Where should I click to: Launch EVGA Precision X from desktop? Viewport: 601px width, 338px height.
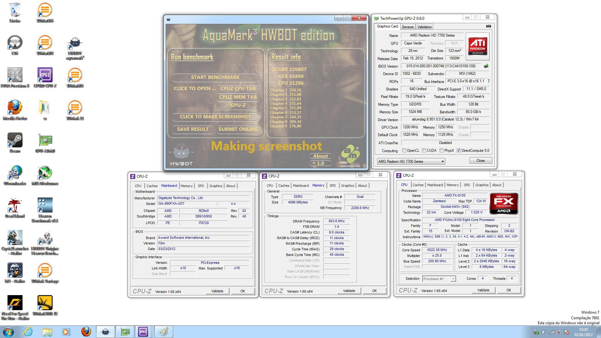pyautogui.click(x=15, y=78)
